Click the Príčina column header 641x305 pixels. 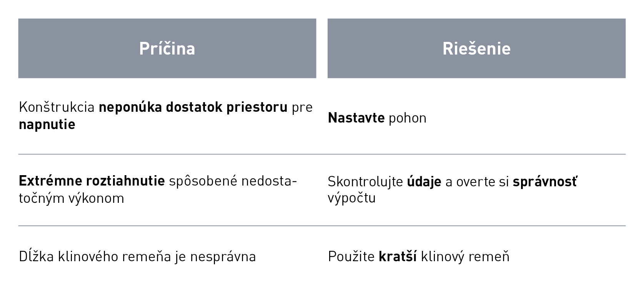167,48
